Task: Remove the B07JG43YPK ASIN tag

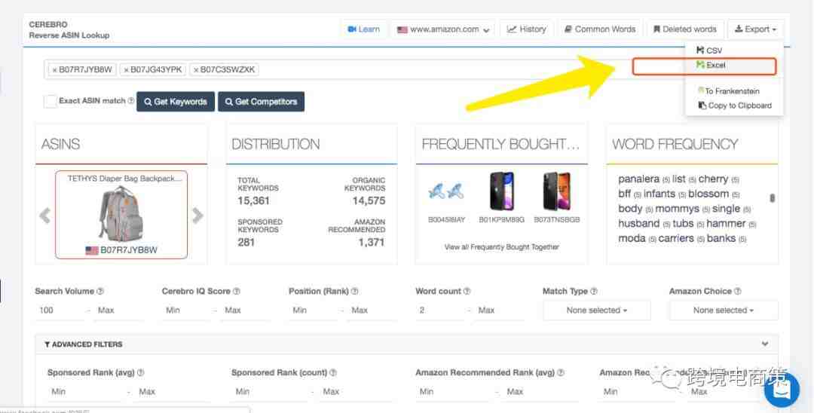Action: click(126, 70)
